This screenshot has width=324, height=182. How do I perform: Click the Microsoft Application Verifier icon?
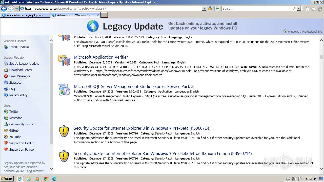pos(64,60)
